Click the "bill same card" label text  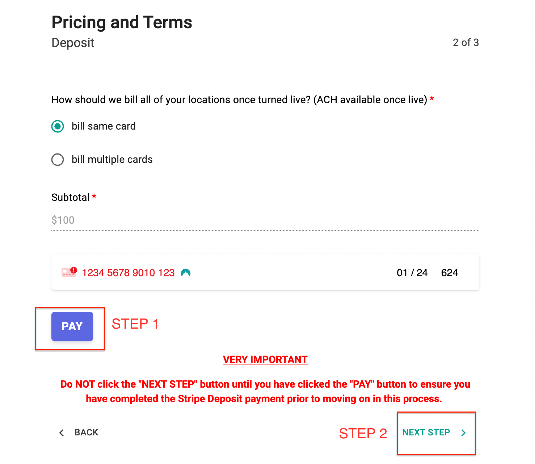click(104, 126)
